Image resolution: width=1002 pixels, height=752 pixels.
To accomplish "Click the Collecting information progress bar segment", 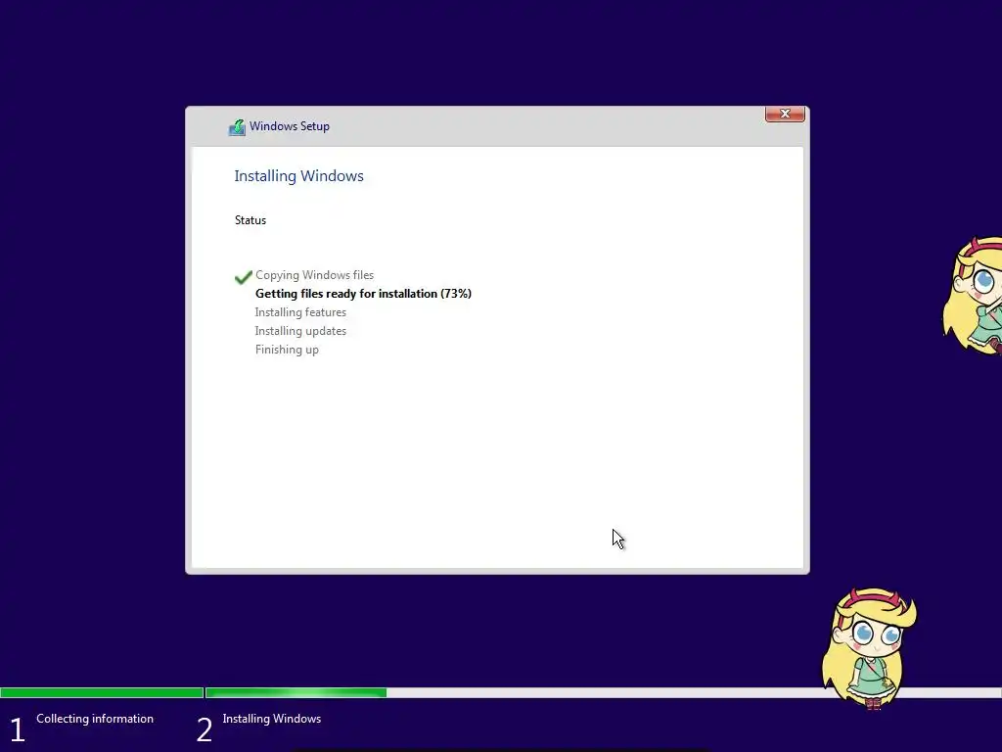I will [102, 692].
